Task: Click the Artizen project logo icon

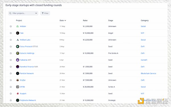Action: (x=18, y=26)
